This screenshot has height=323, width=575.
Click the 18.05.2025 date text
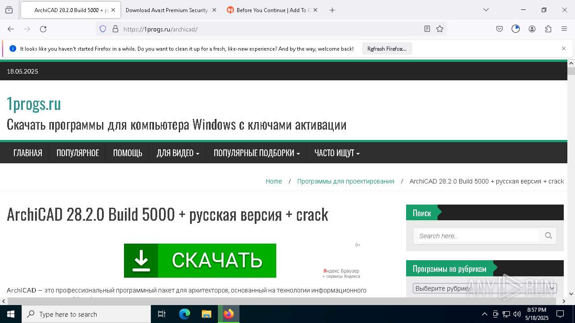click(x=22, y=71)
